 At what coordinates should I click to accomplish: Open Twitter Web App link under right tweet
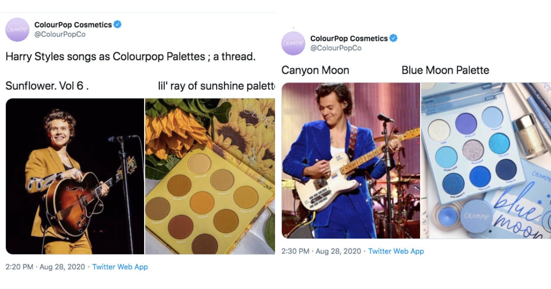(x=396, y=251)
